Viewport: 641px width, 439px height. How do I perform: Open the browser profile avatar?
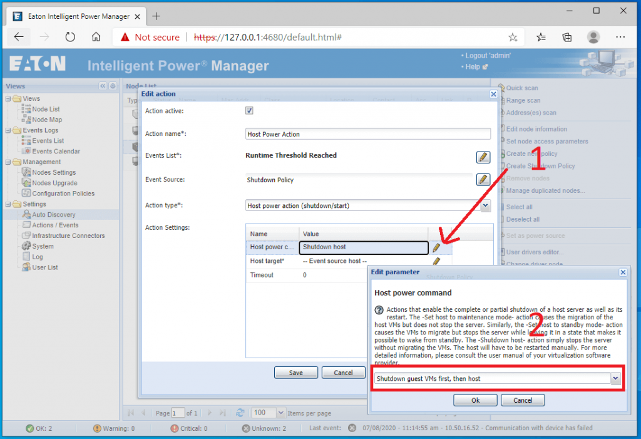coord(593,37)
